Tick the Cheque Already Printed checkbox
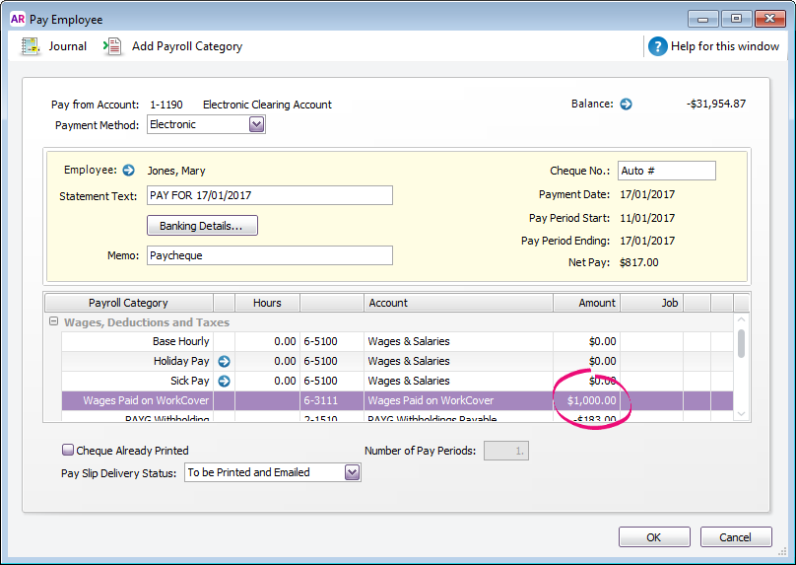Viewport: 796px width, 565px height. pos(68,451)
